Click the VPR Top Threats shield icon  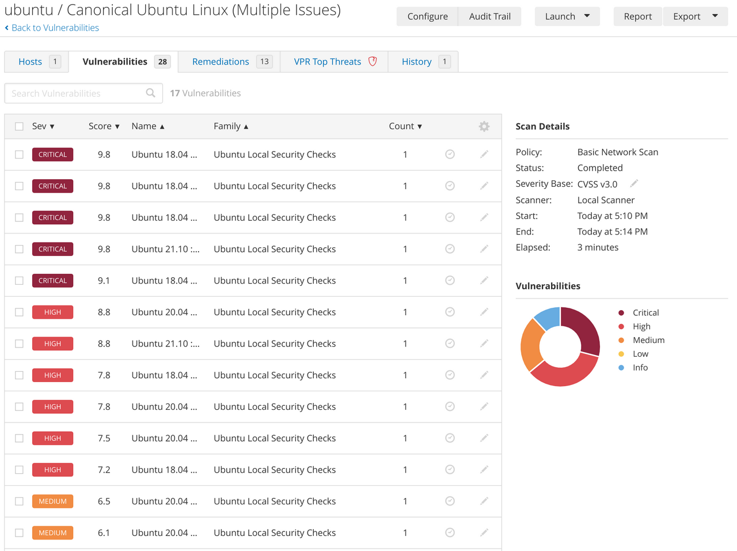coord(373,61)
